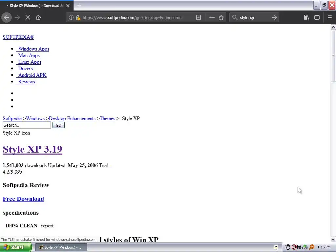Open a new tab with plus button
This screenshot has width=336, height=252.
[79, 6]
